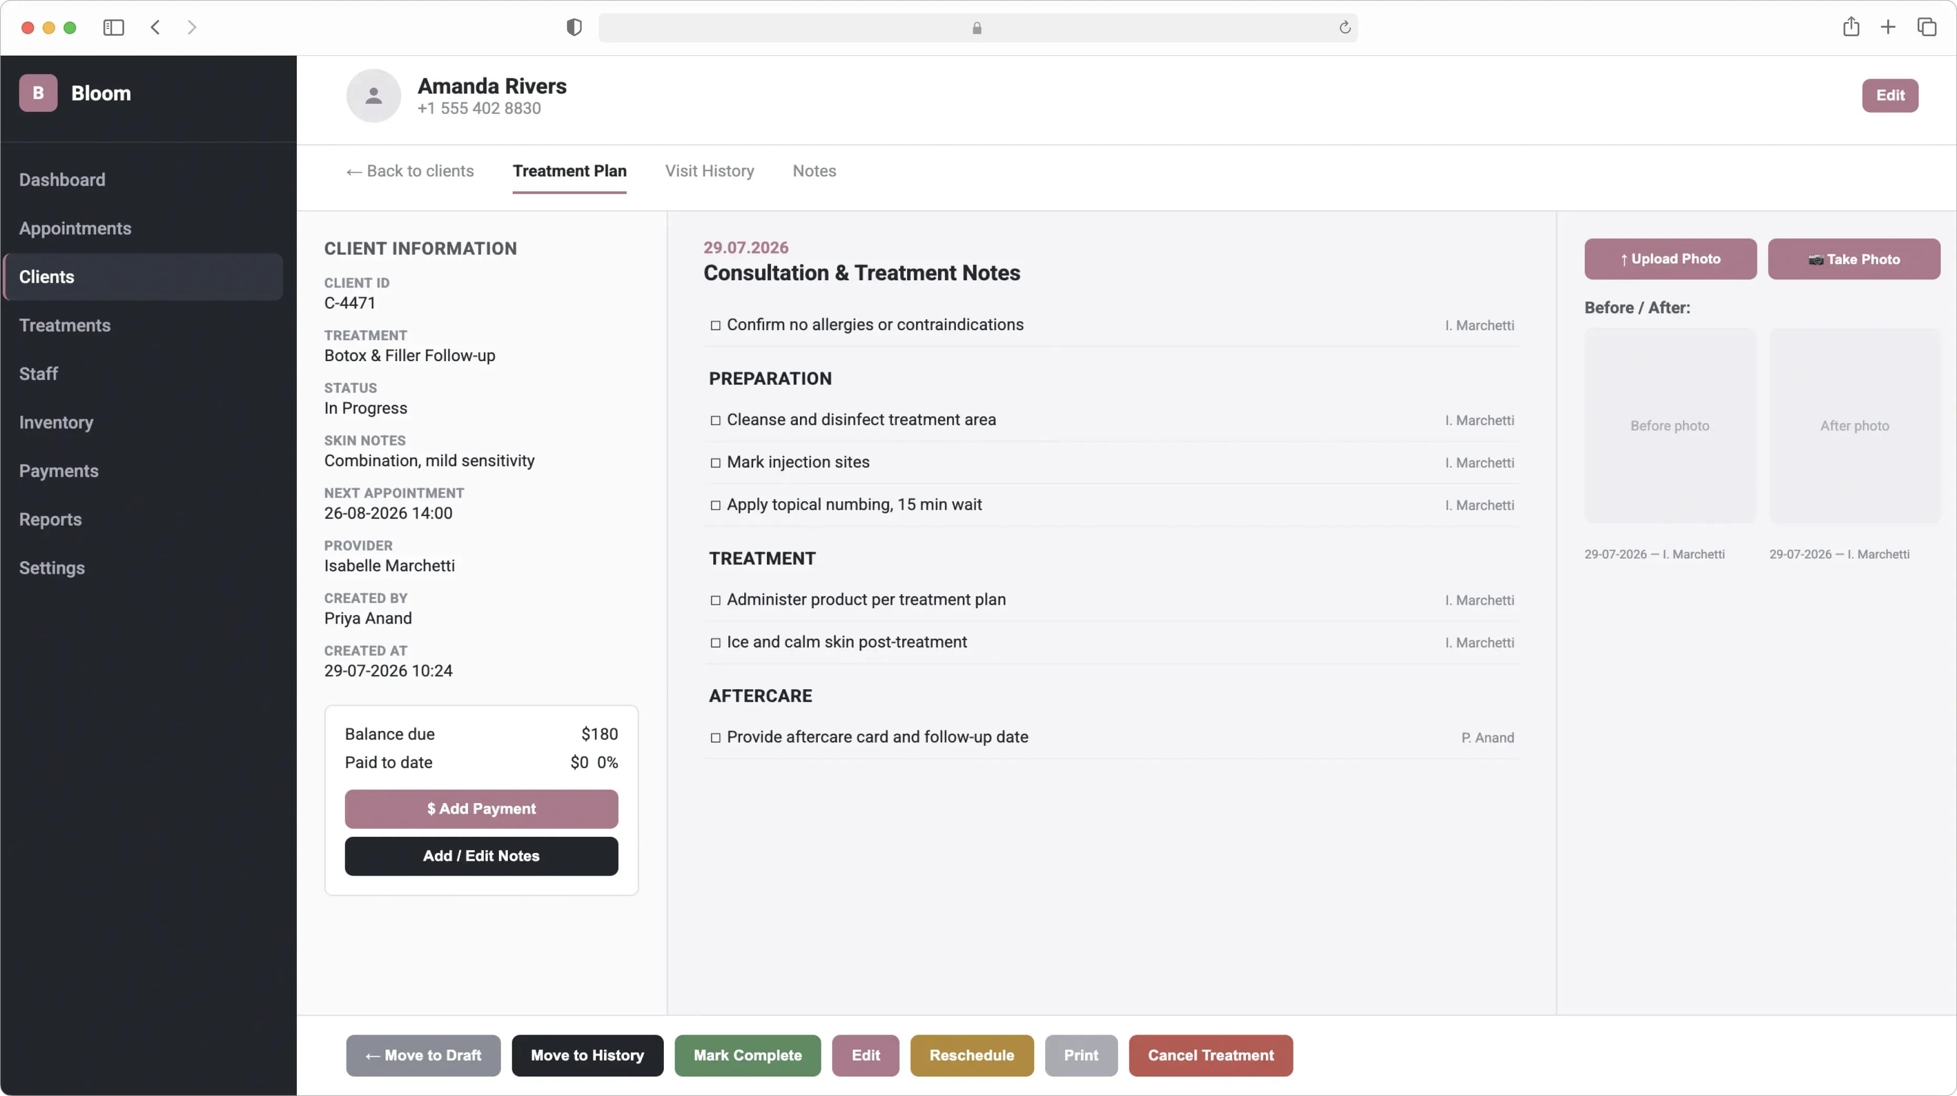Viewport: 1957px width, 1096px height.
Task: Click the address bar lock icon
Action: [977, 28]
